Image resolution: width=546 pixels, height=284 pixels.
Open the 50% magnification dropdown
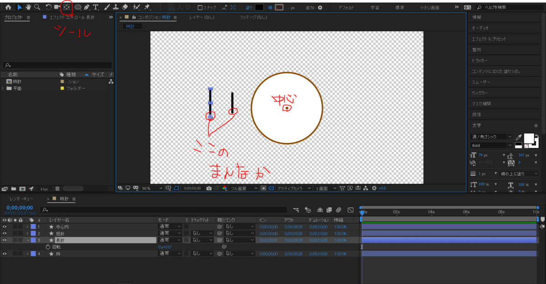[150, 187]
